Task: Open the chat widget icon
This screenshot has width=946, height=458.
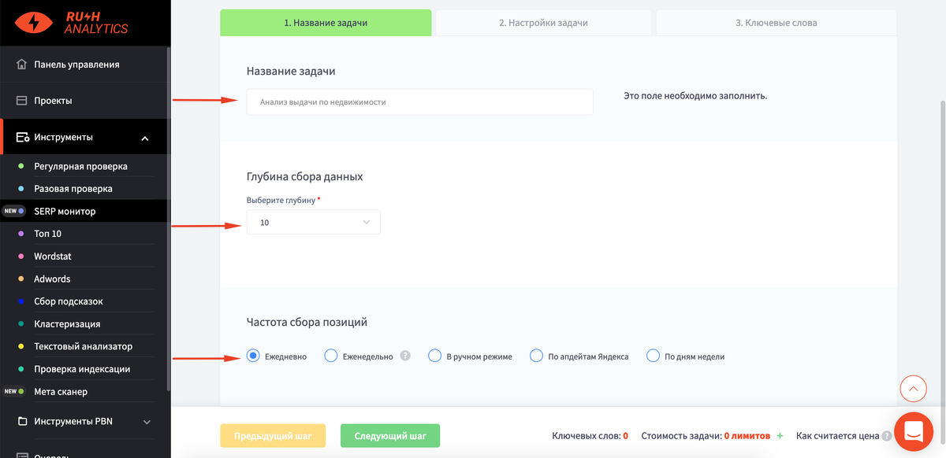Action: click(914, 431)
